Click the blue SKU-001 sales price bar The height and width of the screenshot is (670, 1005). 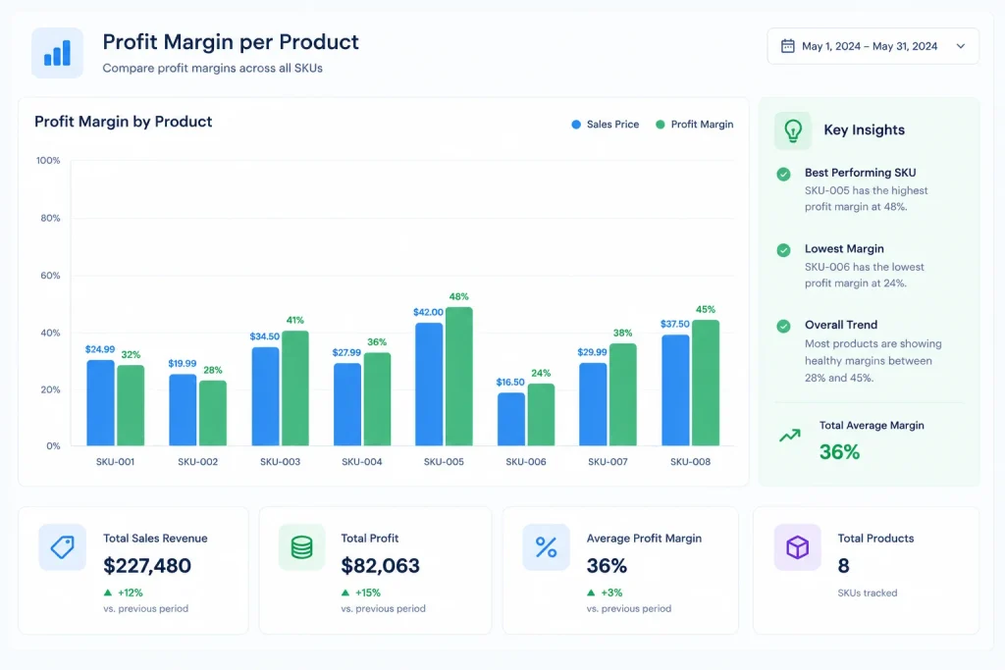101,403
